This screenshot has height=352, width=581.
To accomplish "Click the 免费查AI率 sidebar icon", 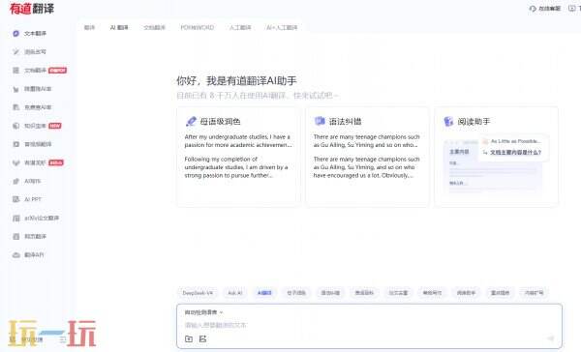I will pyautogui.click(x=15, y=107).
